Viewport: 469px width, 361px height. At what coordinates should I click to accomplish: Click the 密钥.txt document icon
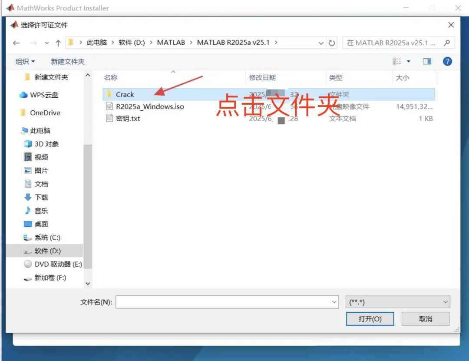[x=109, y=118]
